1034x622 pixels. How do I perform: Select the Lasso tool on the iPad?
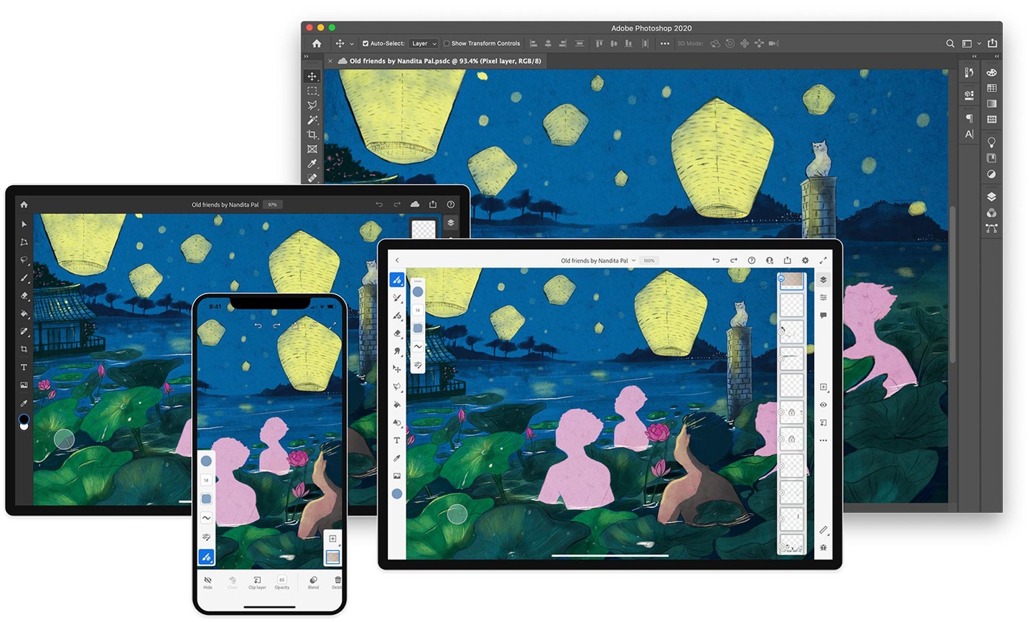[397, 385]
